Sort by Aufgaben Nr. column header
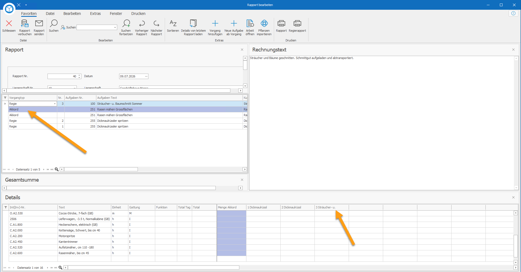This screenshot has width=521, height=272. point(80,98)
